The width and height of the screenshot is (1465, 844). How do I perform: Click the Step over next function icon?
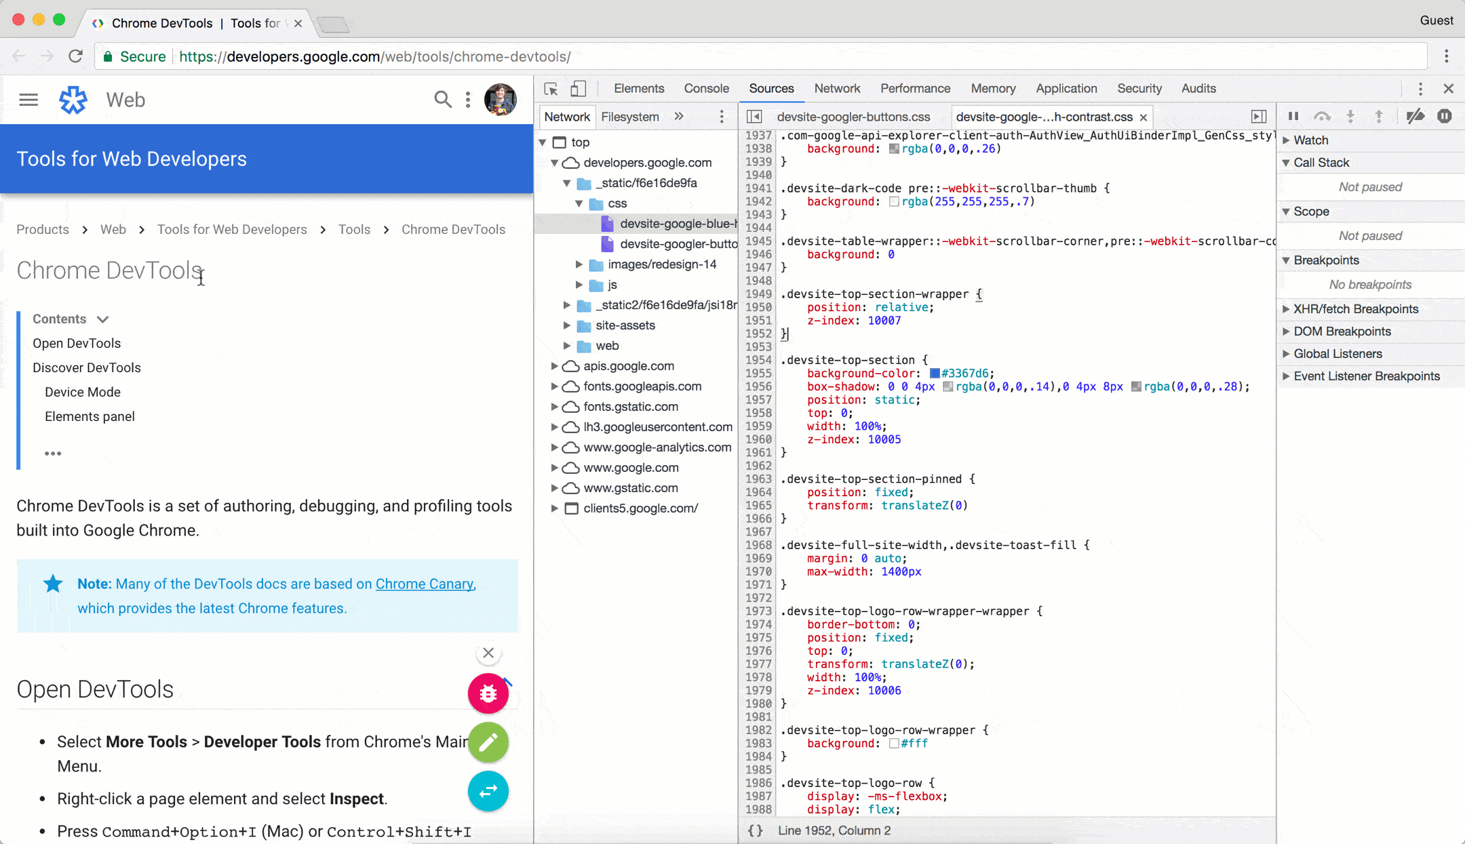1322,116
